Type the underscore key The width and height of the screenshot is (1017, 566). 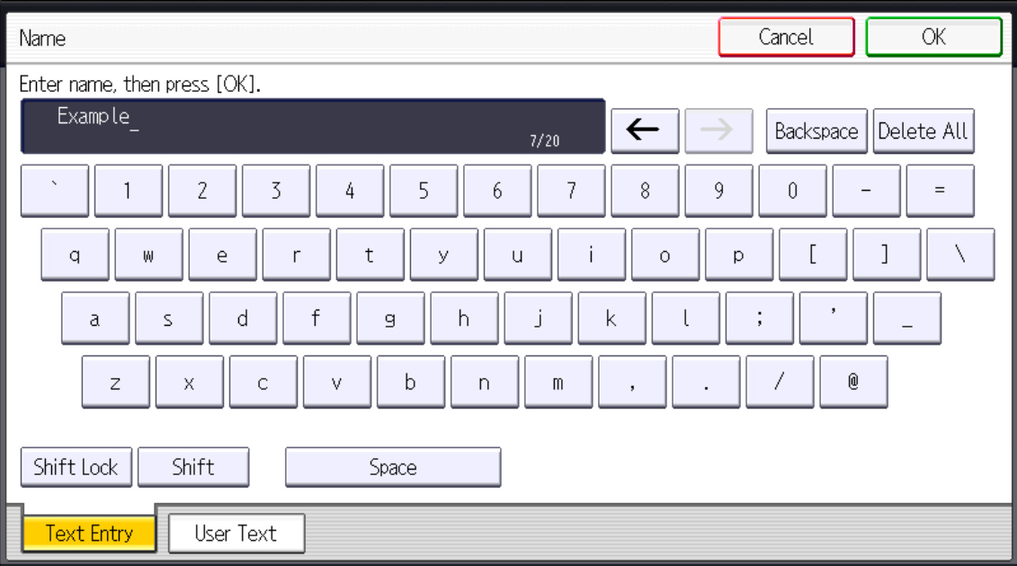[907, 318]
